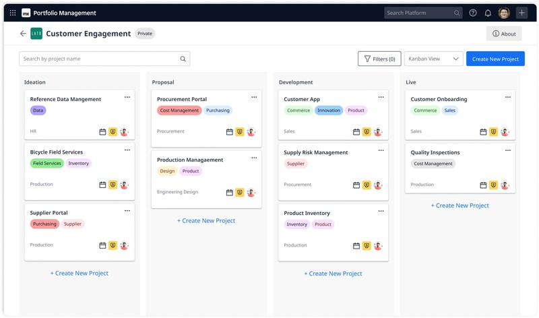The image size is (539, 318).
Task: Open calendar icon on Customer App card
Action: tap(356, 132)
